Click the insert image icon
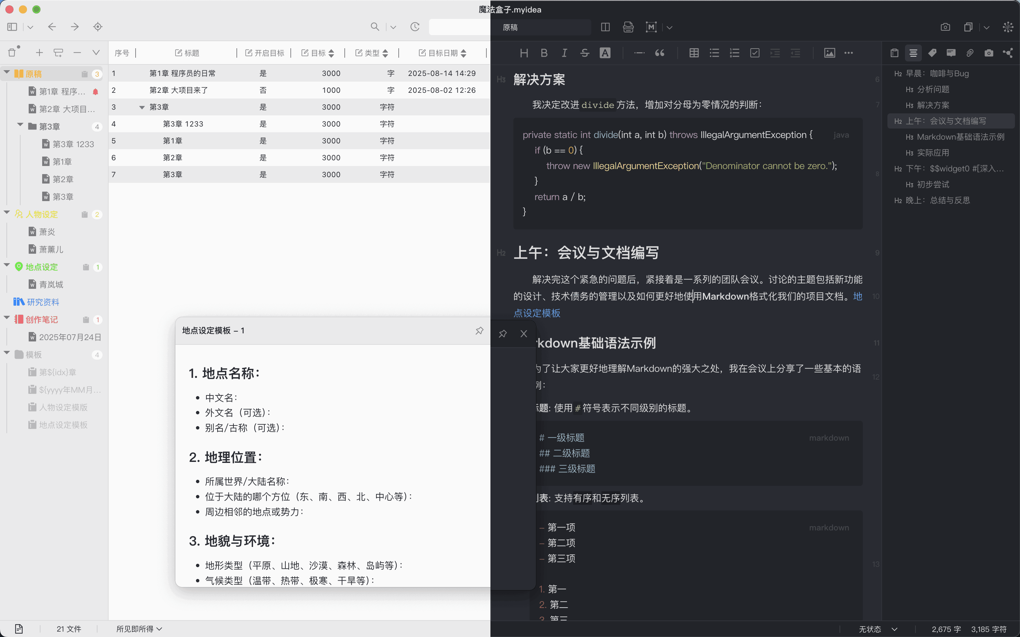The width and height of the screenshot is (1020, 637). point(829,53)
